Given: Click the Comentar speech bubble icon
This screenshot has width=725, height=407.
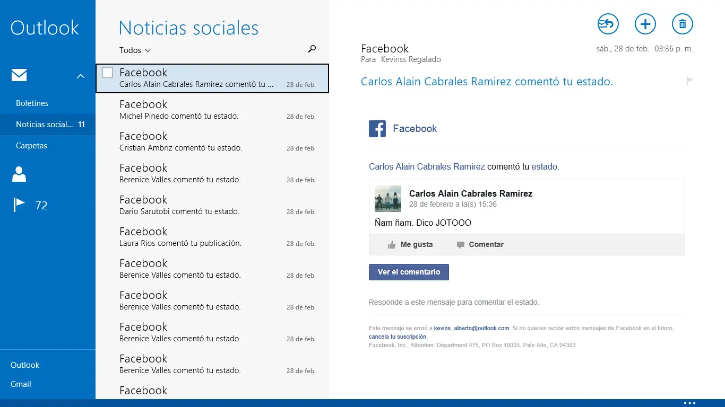Looking at the screenshot, I should click(460, 245).
